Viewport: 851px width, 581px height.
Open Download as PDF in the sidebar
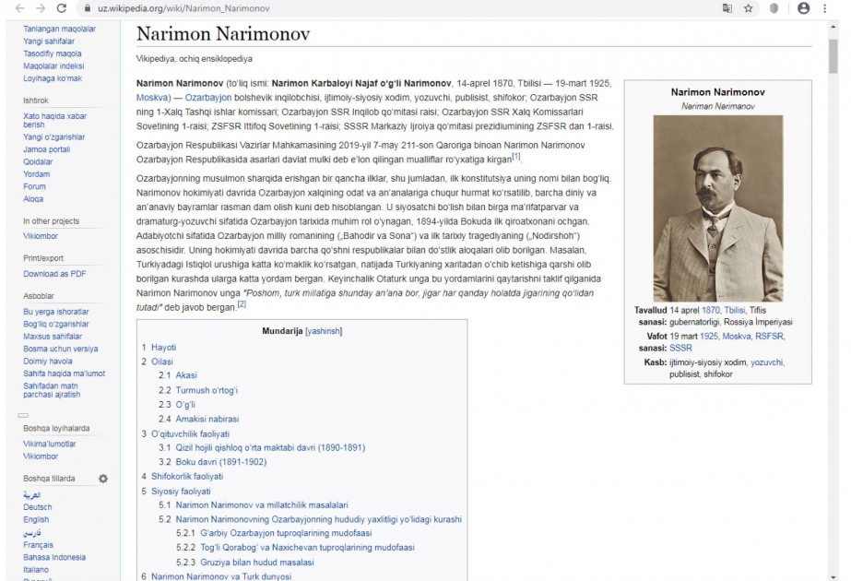(54, 274)
